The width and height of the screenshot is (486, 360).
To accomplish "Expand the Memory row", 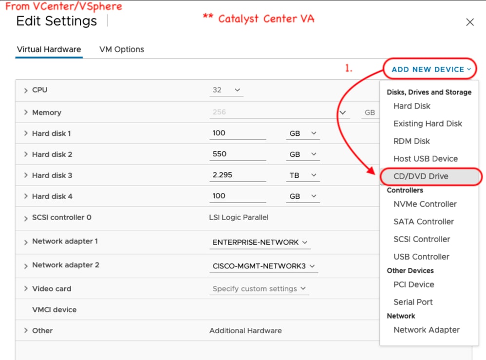I will [26, 112].
